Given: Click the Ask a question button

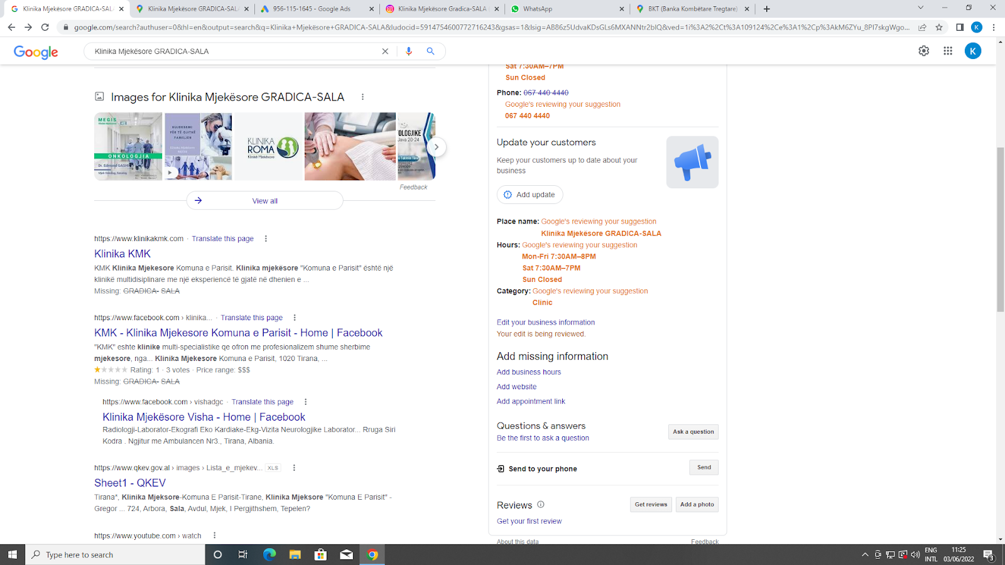Looking at the screenshot, I should pos(693,432).
